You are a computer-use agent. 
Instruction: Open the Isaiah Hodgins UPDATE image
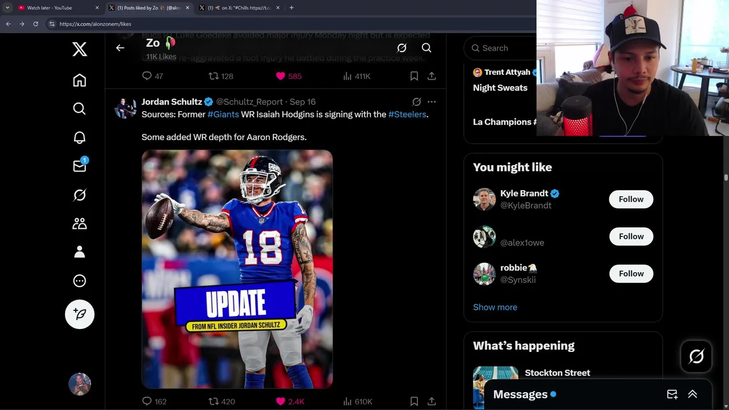237,269
